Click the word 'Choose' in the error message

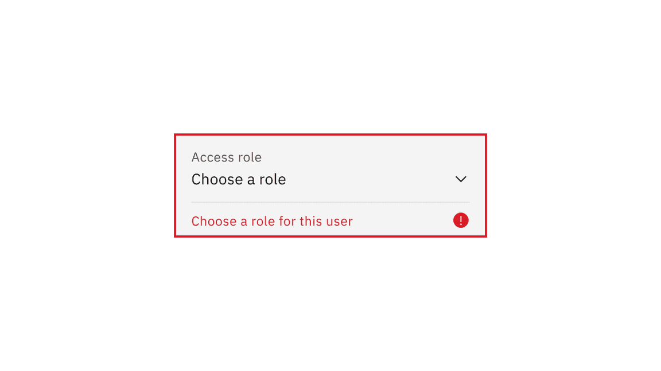(x=214, y=222)
